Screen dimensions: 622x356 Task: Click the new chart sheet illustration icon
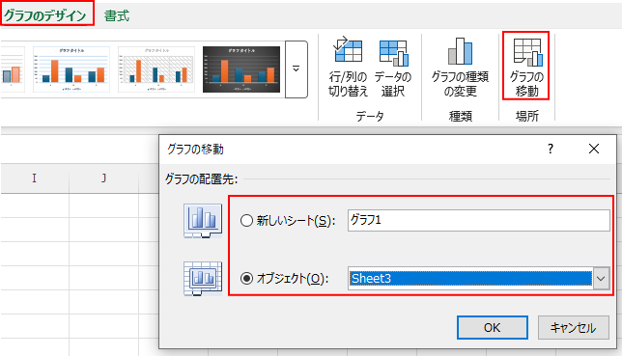(203, 220)
